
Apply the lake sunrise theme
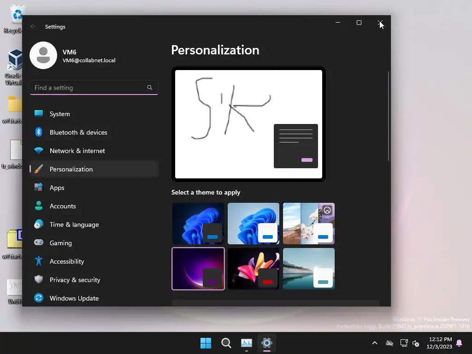[x=309, y=269]
